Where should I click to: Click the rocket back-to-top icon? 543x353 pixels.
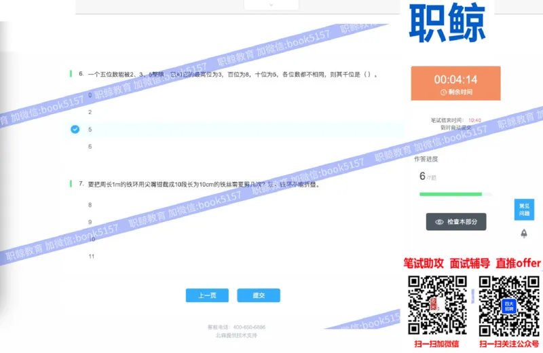click(x=524, y=234)
